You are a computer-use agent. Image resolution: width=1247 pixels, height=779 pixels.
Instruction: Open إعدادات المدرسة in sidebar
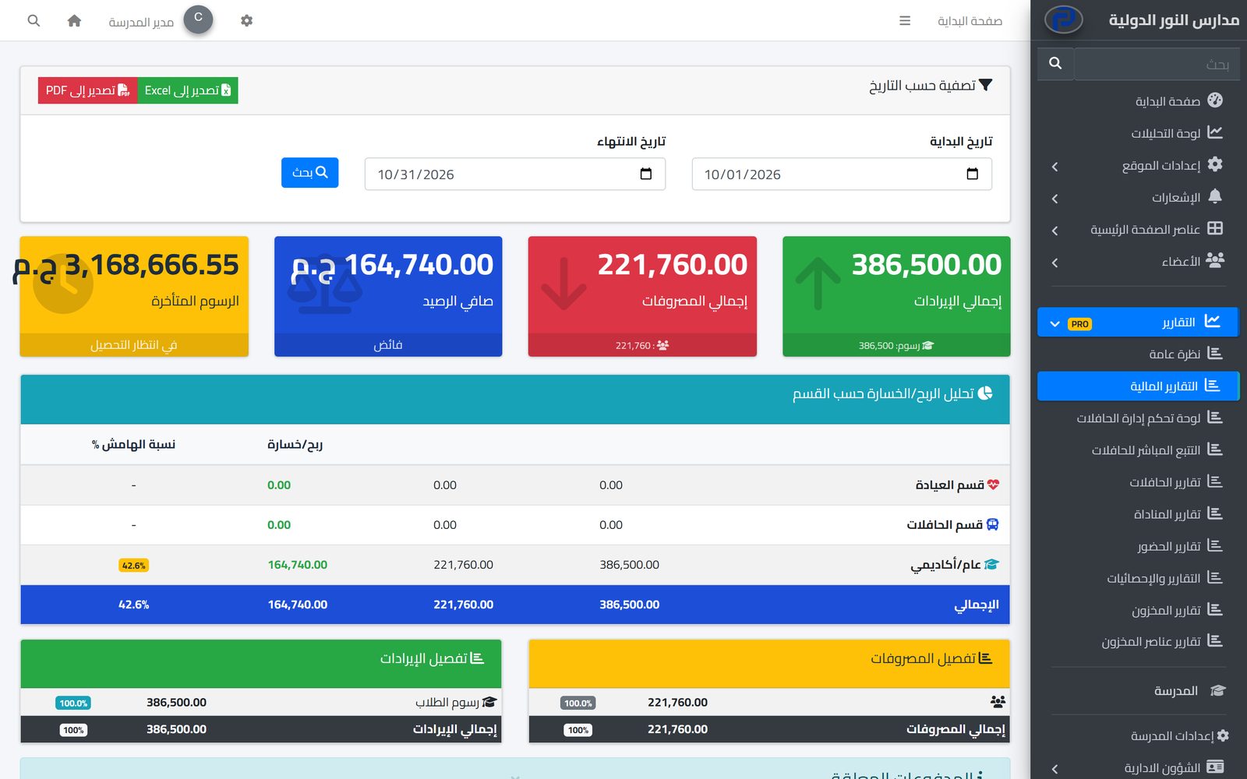coord(1138,735)
